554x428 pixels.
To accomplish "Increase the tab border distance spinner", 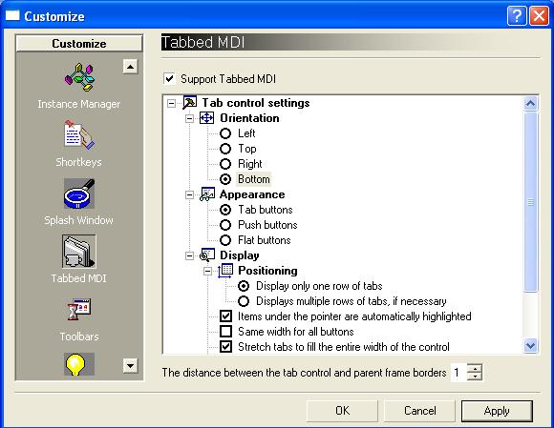I will pyautogui.click(x=475, y=368).
